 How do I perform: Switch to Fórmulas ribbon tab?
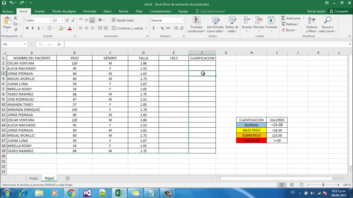coord(90,11)
